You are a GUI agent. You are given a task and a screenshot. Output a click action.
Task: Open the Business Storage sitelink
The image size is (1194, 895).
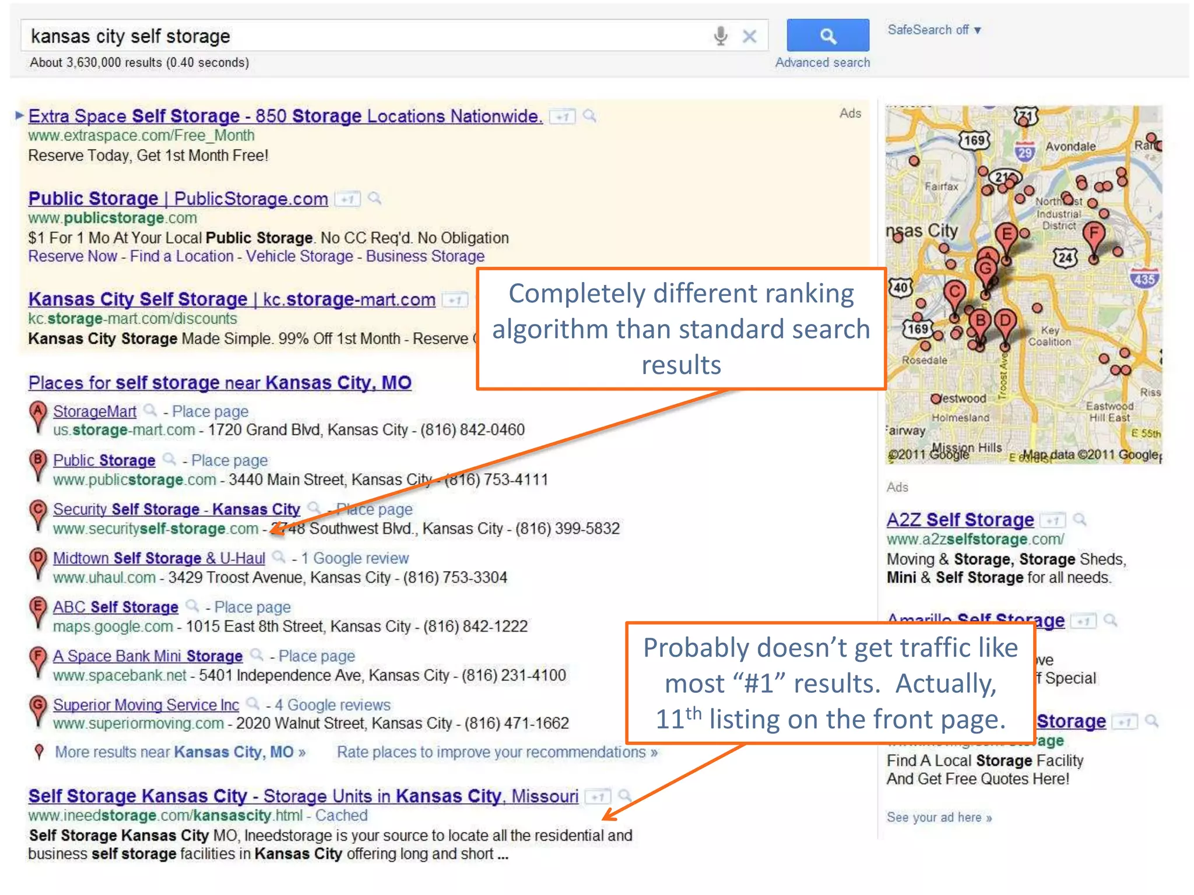pyautogui.click(x=425, y=256)
